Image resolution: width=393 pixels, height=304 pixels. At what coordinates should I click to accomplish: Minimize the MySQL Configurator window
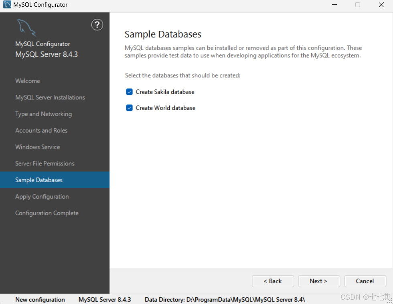334,5
